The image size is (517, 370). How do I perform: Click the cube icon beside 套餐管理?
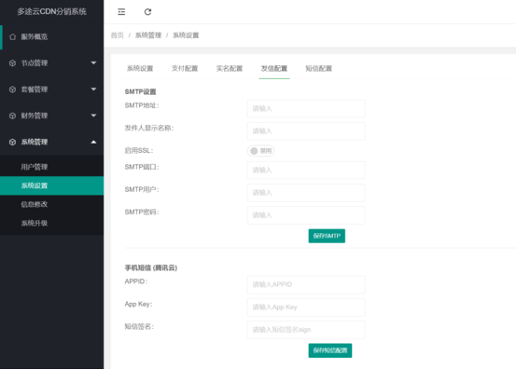pyautogui.click(x=12, y=89)
